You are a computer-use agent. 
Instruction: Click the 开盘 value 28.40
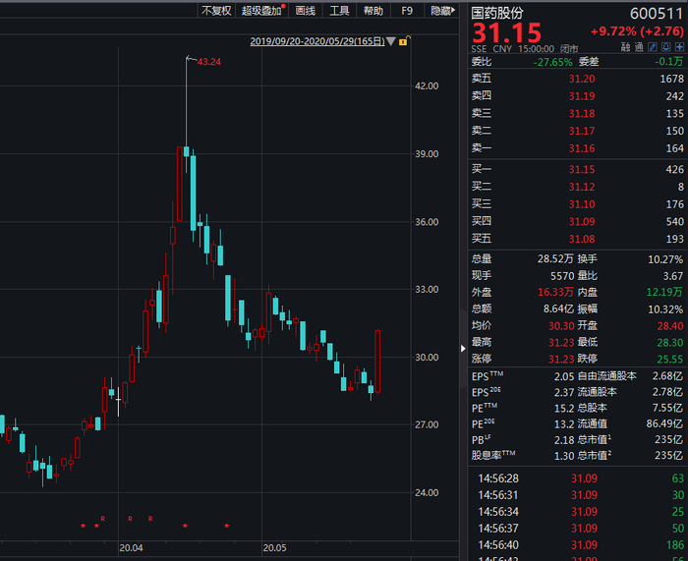670,326
